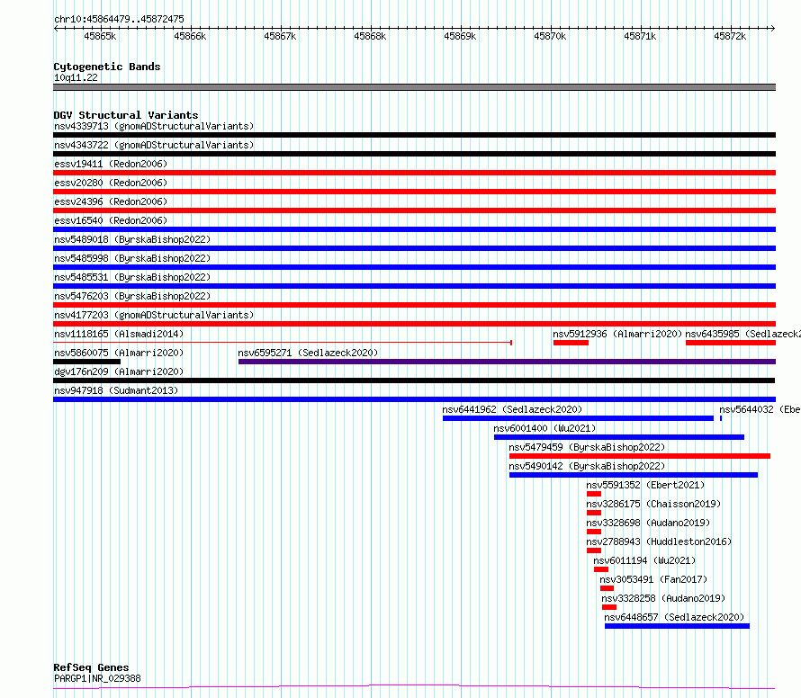Open nsv5644032 variant label

(760, 409)
